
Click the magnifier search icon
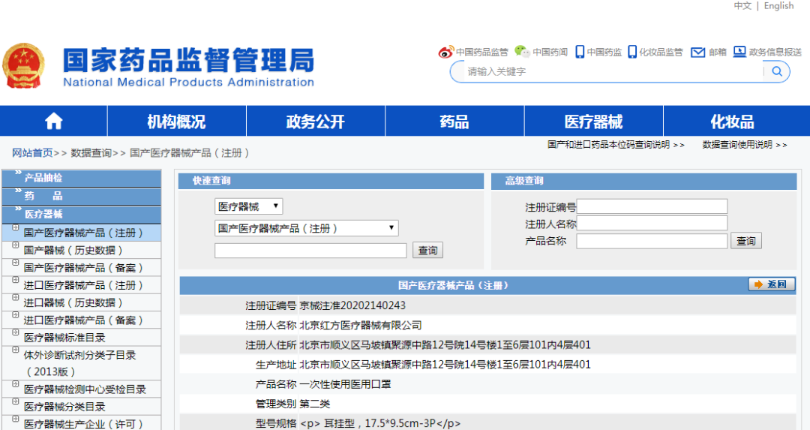777,72
